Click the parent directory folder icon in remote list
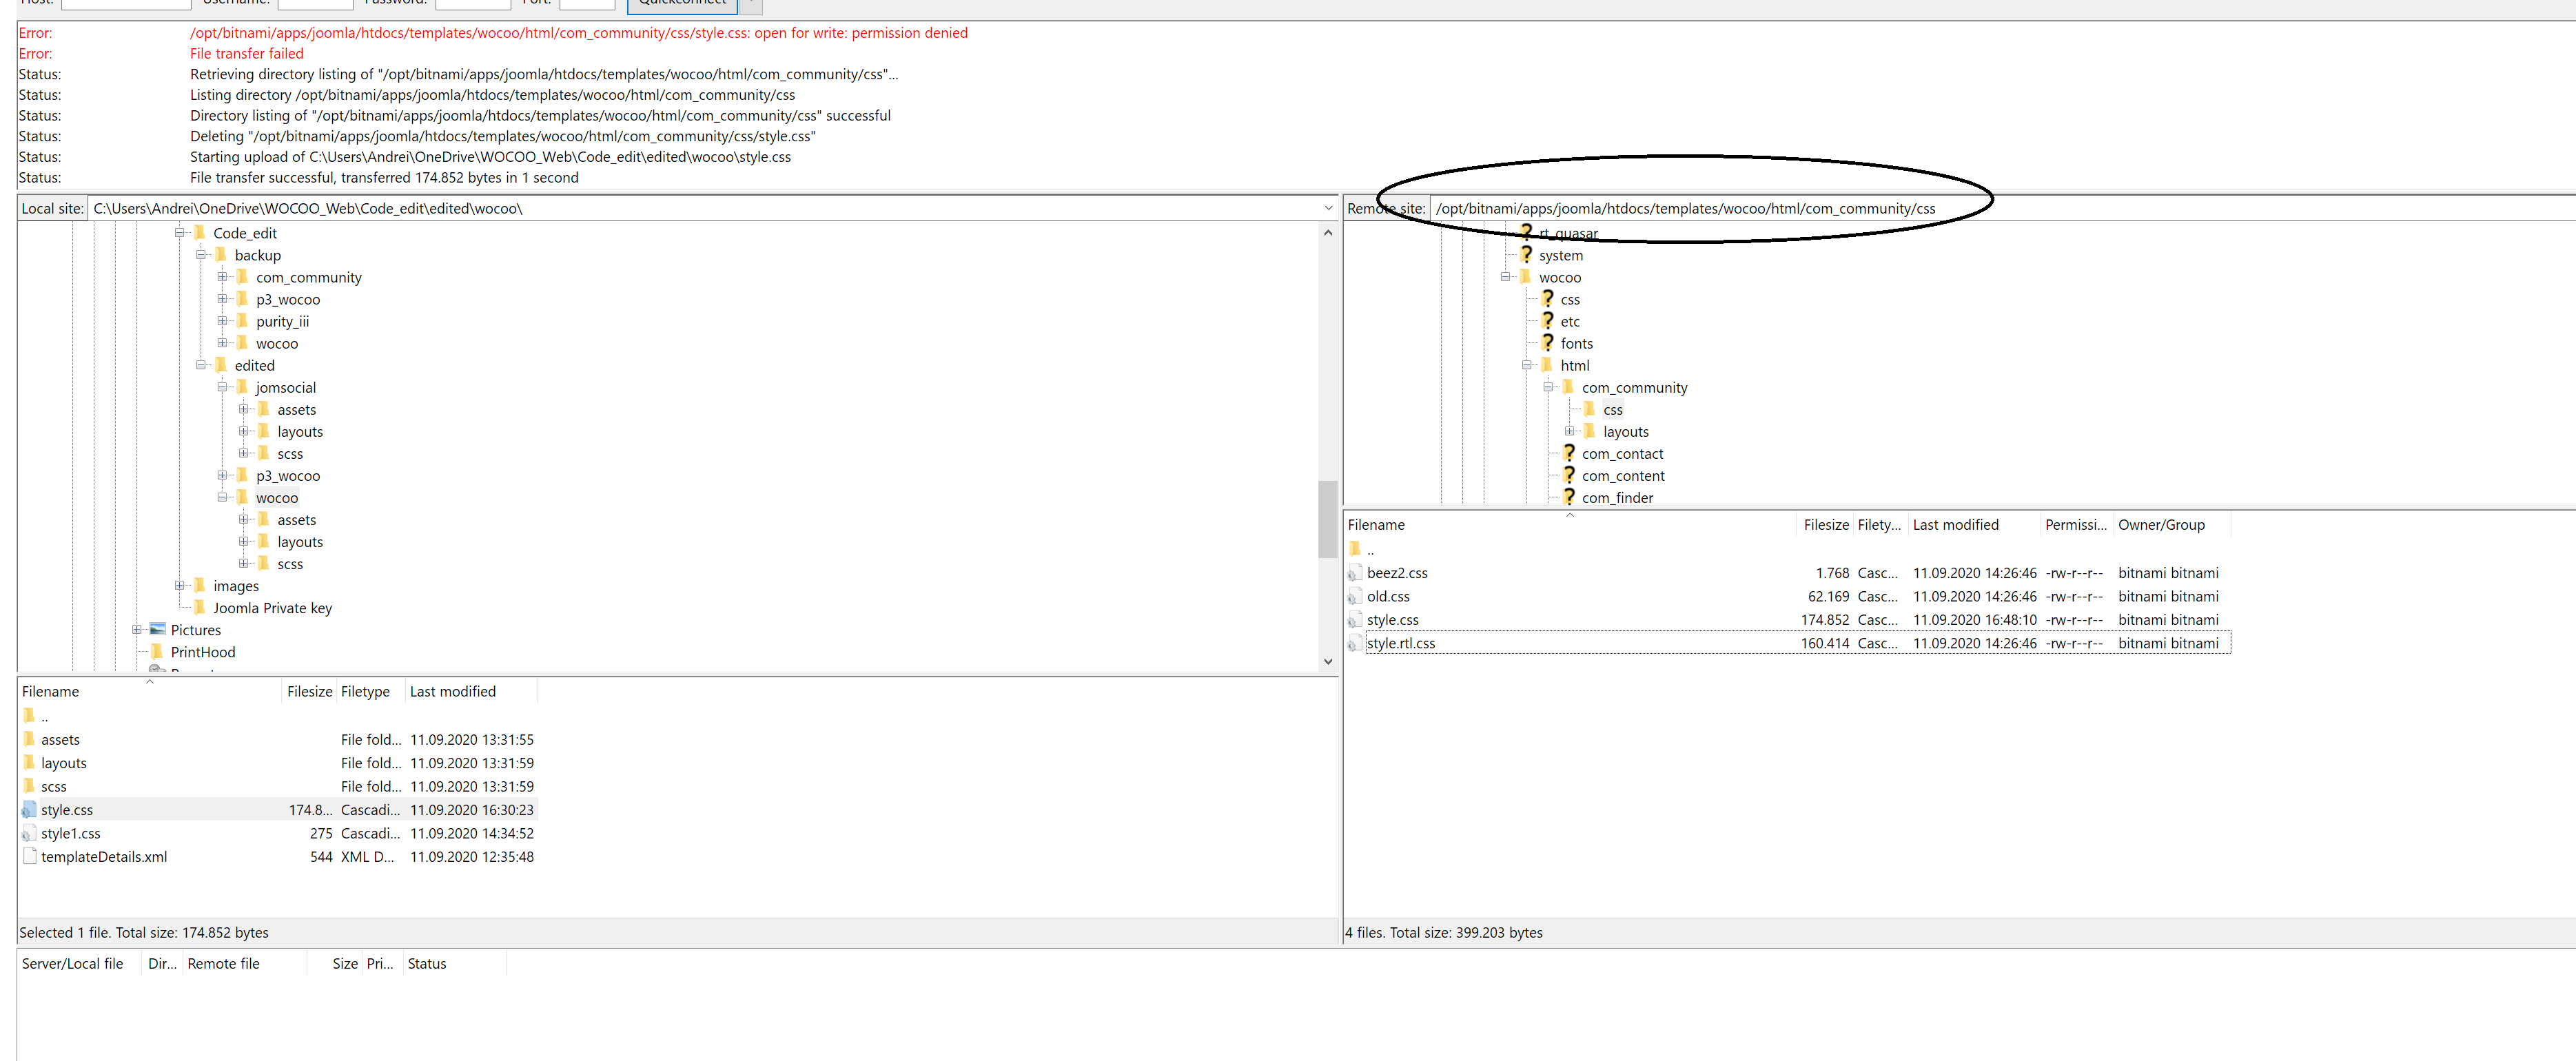 1354,548
